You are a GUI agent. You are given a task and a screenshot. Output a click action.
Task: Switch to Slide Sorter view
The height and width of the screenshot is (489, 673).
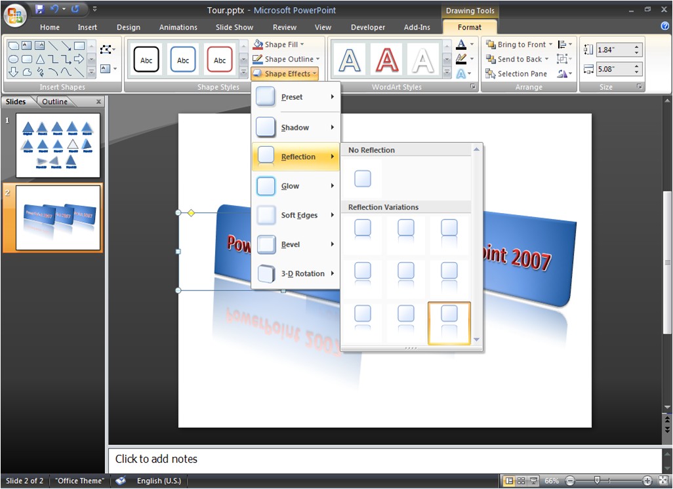point(521,481)
